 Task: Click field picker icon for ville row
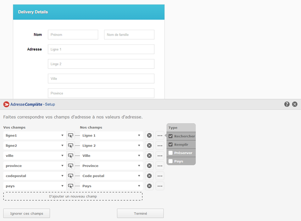[x=71, y=156]
